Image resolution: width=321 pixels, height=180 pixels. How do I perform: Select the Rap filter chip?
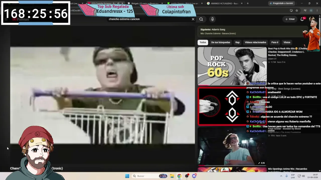pos(237,42)
